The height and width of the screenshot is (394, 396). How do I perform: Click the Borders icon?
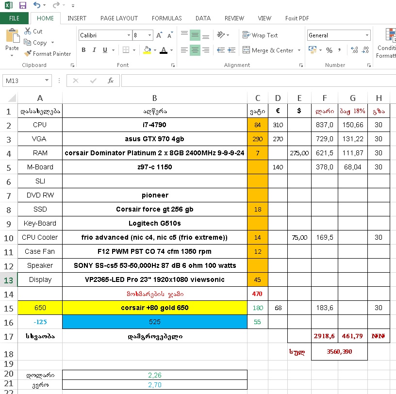(126, 50)
